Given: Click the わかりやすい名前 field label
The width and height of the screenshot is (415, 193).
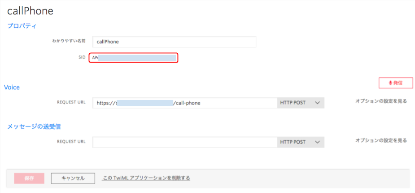Looking at the screenshot, I should [68, 41].
